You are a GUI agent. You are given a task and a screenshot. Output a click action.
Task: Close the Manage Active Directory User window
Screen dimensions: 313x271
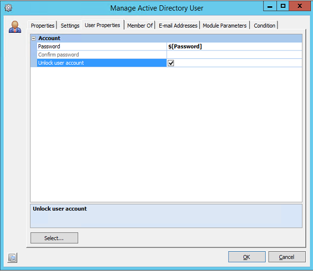click(x=300, y=6)
